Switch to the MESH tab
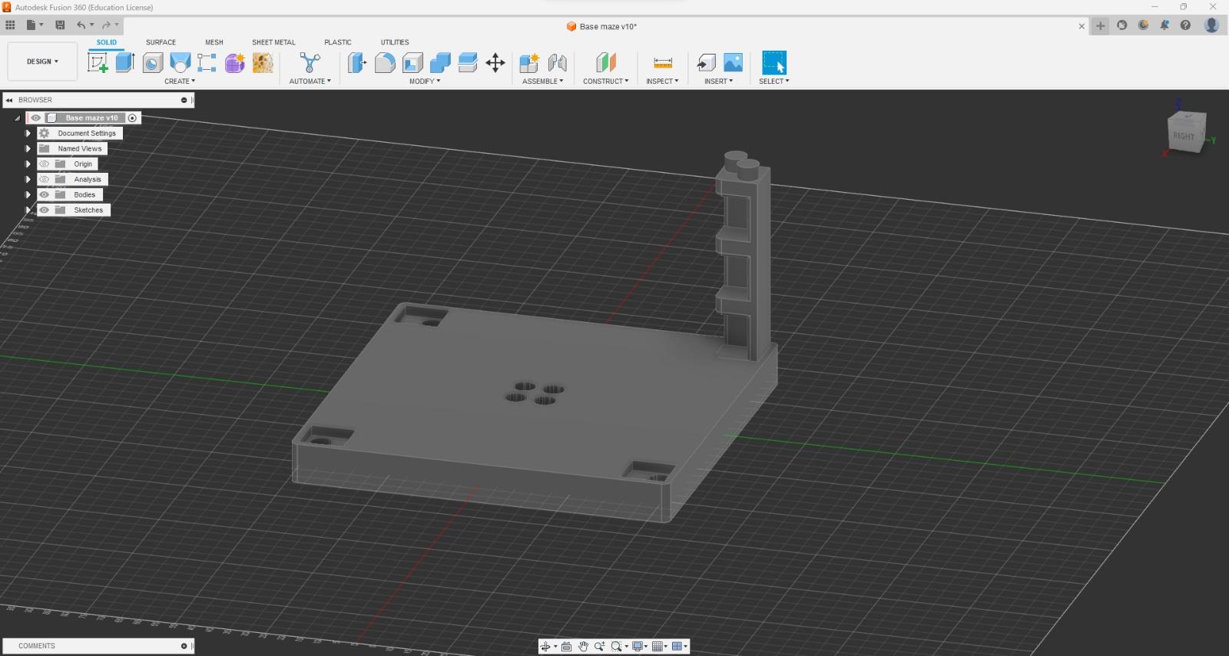Screen dimensions: 1229x656 214,42
